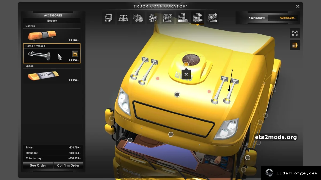Screen dimensions: 321x180
Task: Close the Truck Configurator window
Action: (297, 6)
